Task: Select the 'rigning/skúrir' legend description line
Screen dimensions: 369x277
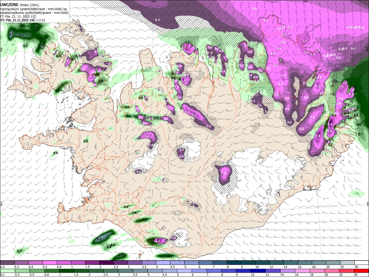Action: (34, 9)
